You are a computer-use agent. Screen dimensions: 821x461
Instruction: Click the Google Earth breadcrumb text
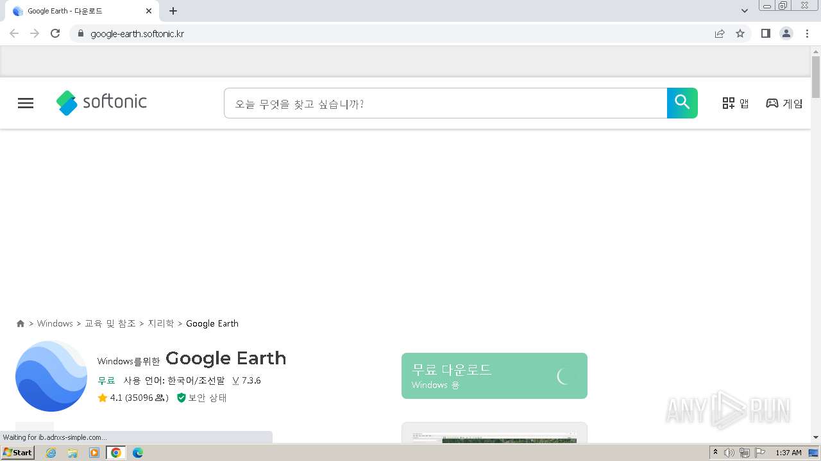point(212,323)
